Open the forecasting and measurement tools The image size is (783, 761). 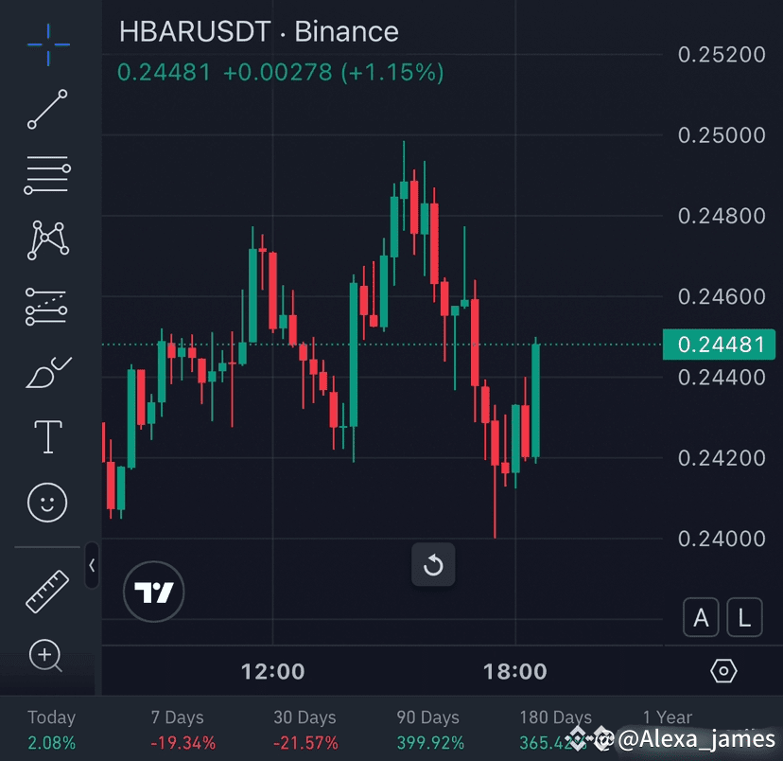(x=46, y=307)
